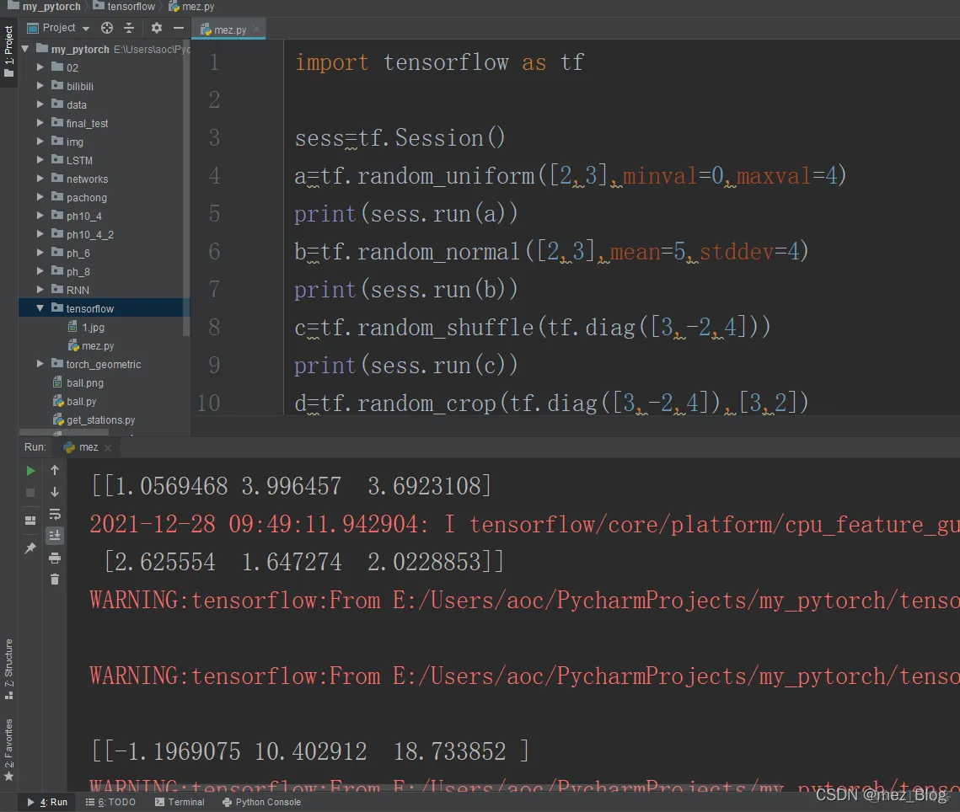The width and height of the screenshot is (960, 812).
Task: Open the Python Console tool window
Action: tap(262, 802)
